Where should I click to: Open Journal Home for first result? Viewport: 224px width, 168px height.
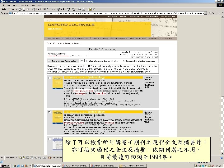148,78
